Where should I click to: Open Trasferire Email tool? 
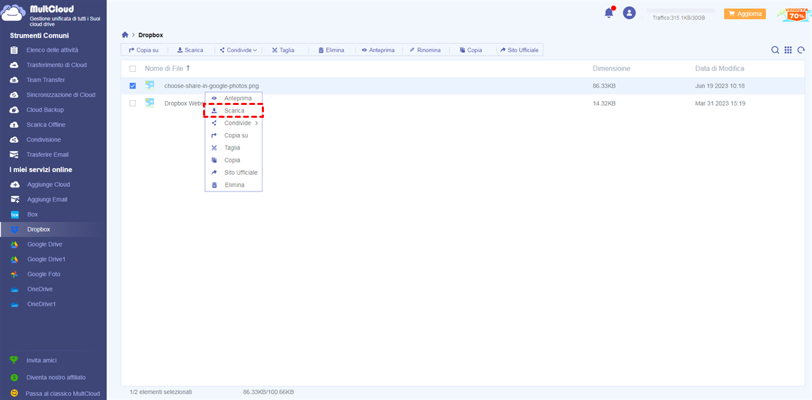coord(47,154)
